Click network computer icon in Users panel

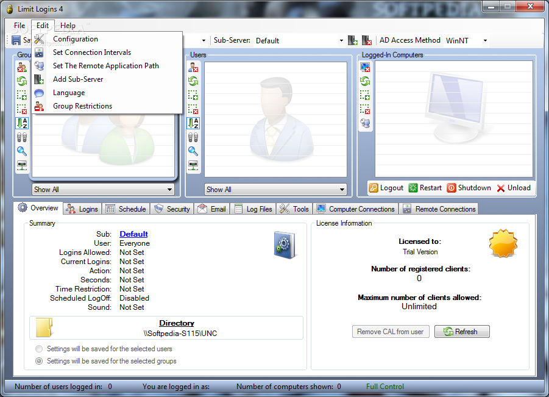pos(193,165)
